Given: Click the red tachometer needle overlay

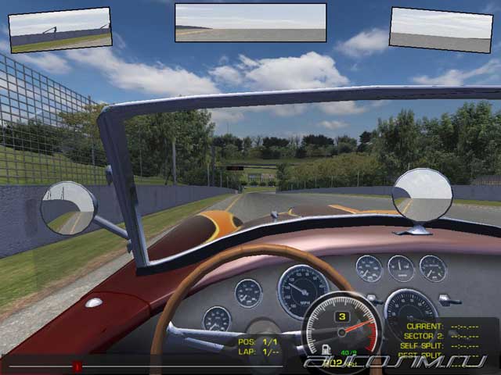Looking at the screenshot, I should (x=356, y=327).
